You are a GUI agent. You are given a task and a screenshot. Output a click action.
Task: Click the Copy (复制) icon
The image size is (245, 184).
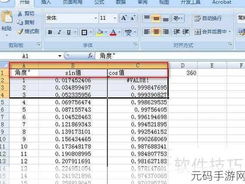point(20,22)
